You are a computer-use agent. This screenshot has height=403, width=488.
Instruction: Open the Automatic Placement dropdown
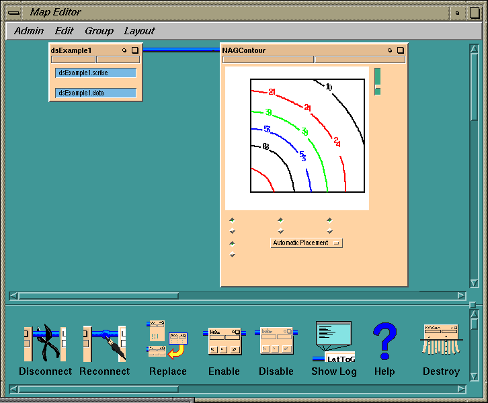307,243
